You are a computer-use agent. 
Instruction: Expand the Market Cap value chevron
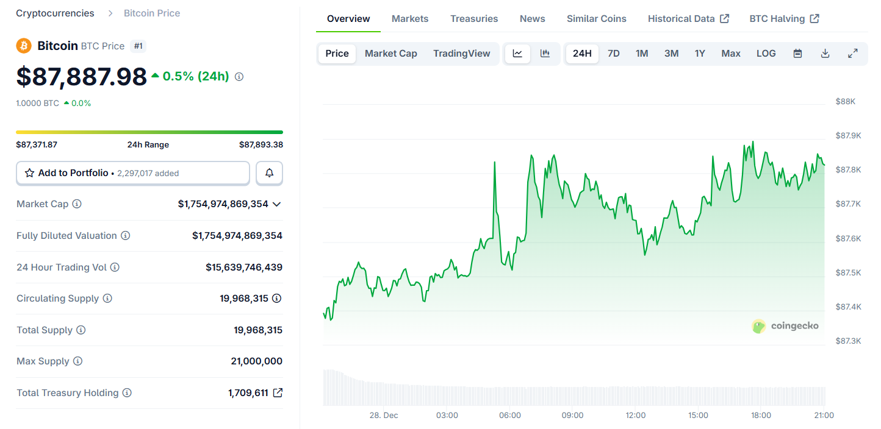coord(276,204)
